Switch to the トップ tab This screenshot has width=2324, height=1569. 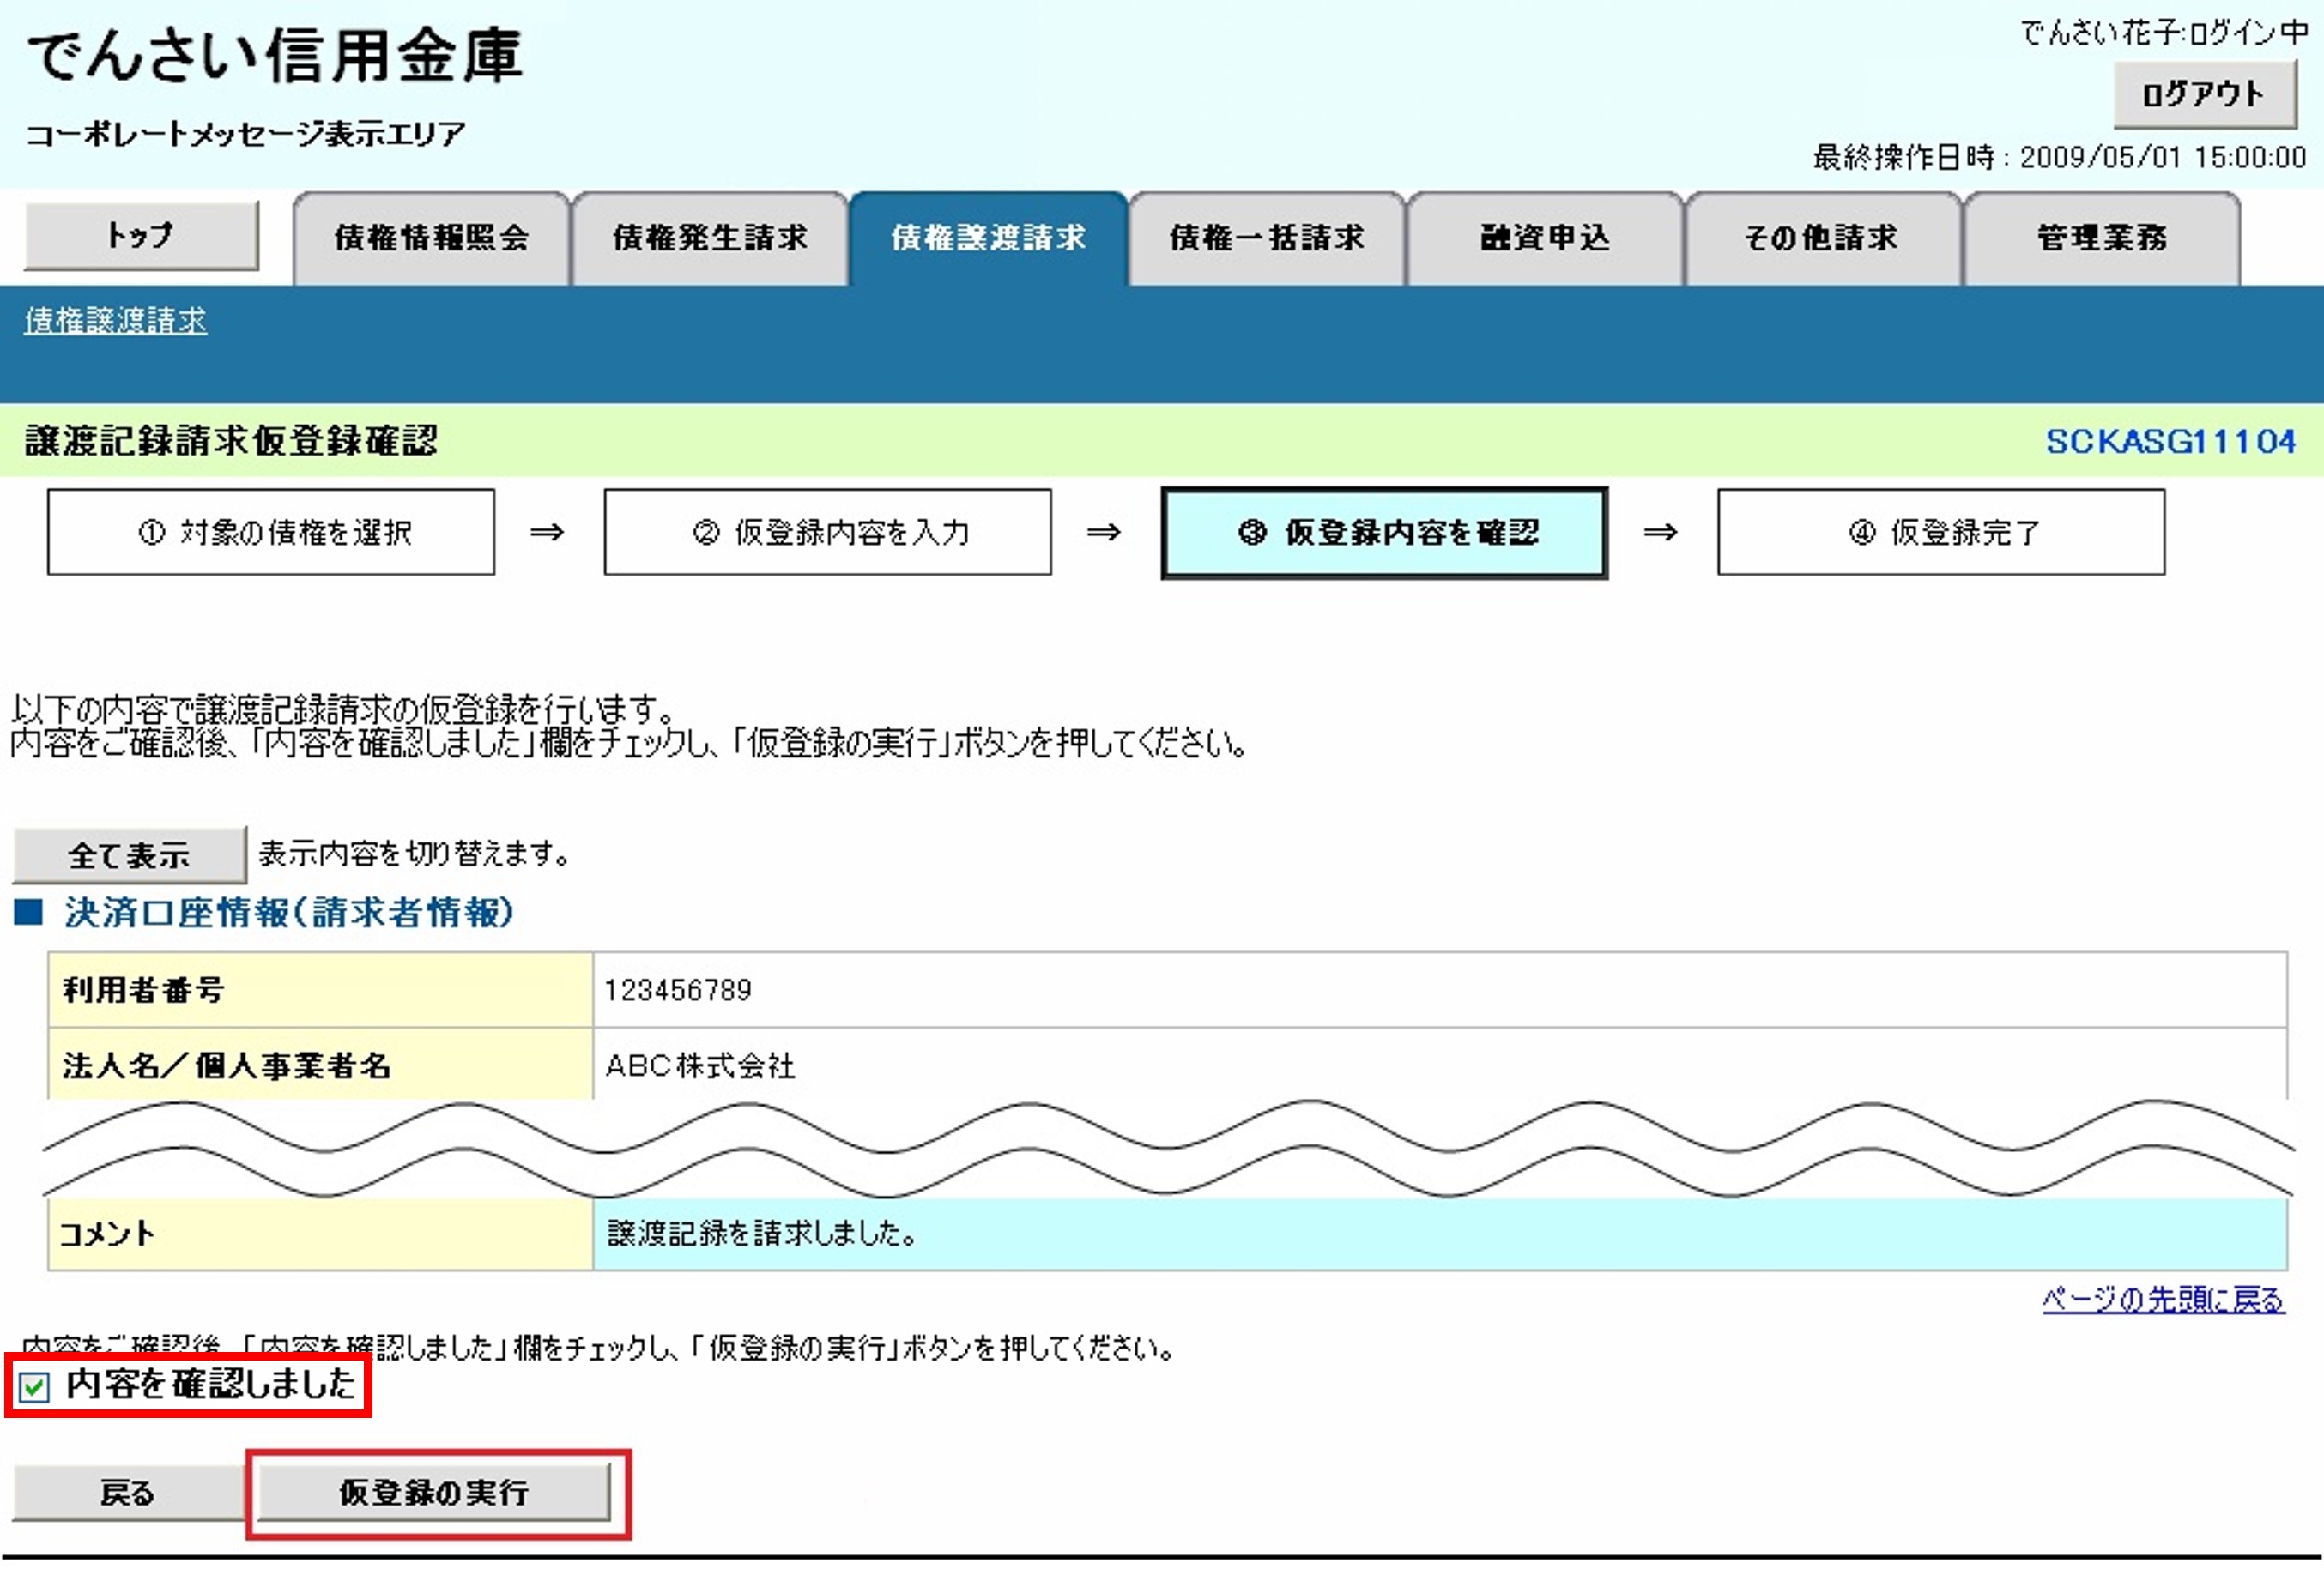[x=138, y=237]
